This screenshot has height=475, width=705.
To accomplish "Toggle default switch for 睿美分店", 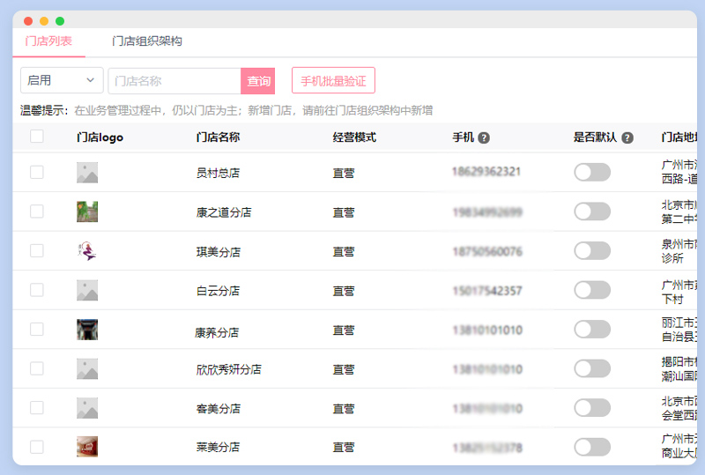I will [592, 408].
